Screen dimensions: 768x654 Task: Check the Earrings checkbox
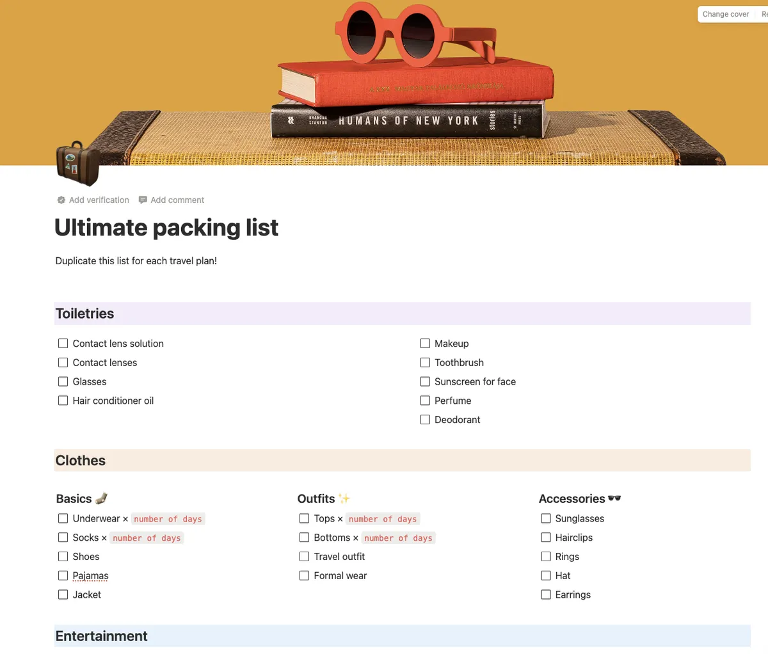tap(545, 594)
